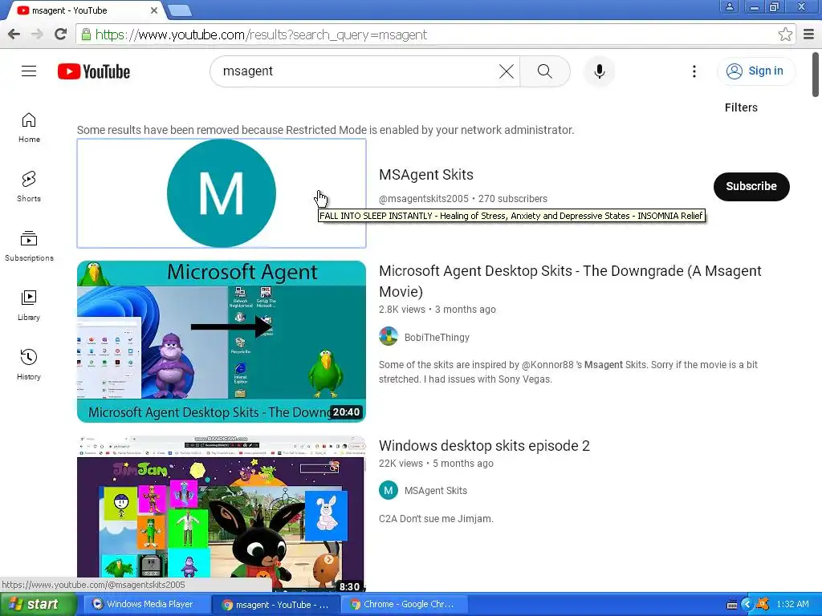Click '2.8K views' metadata text
822x616 pixels.
click(x=402, y=310)
